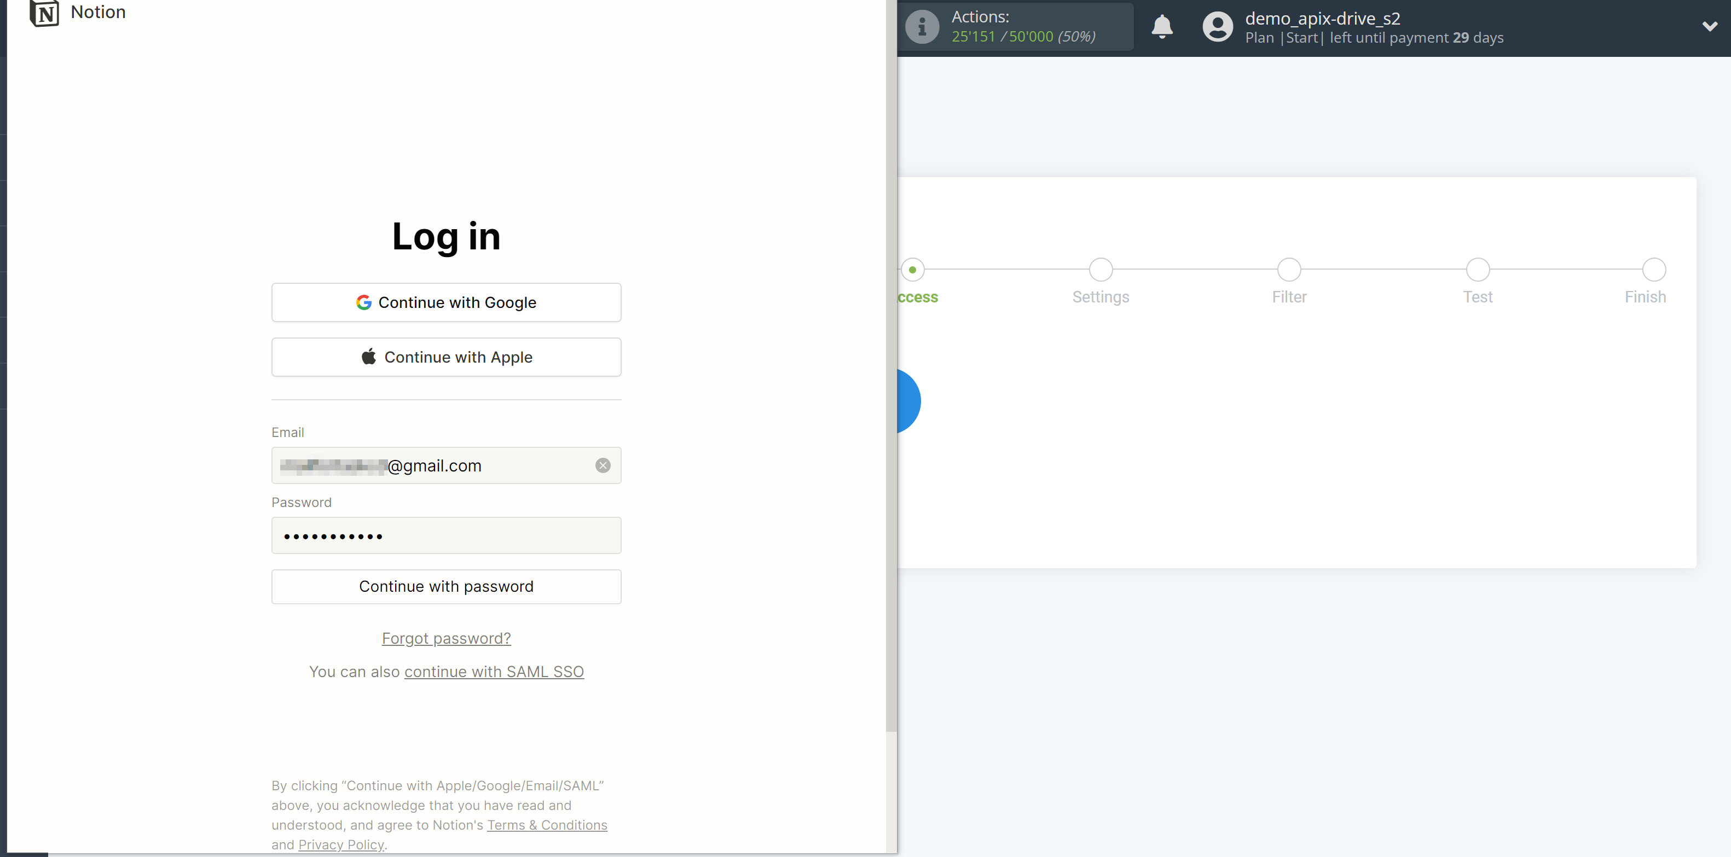This screenshot has height=857, width=1731.
Task: Open the Privacy Policy link
Action: [x=340, y=844]
